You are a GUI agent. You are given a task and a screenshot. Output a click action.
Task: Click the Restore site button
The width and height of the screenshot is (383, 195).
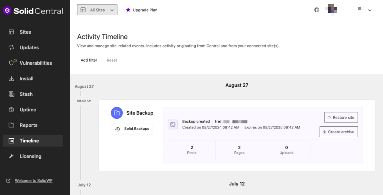click(x=341, y=117)
